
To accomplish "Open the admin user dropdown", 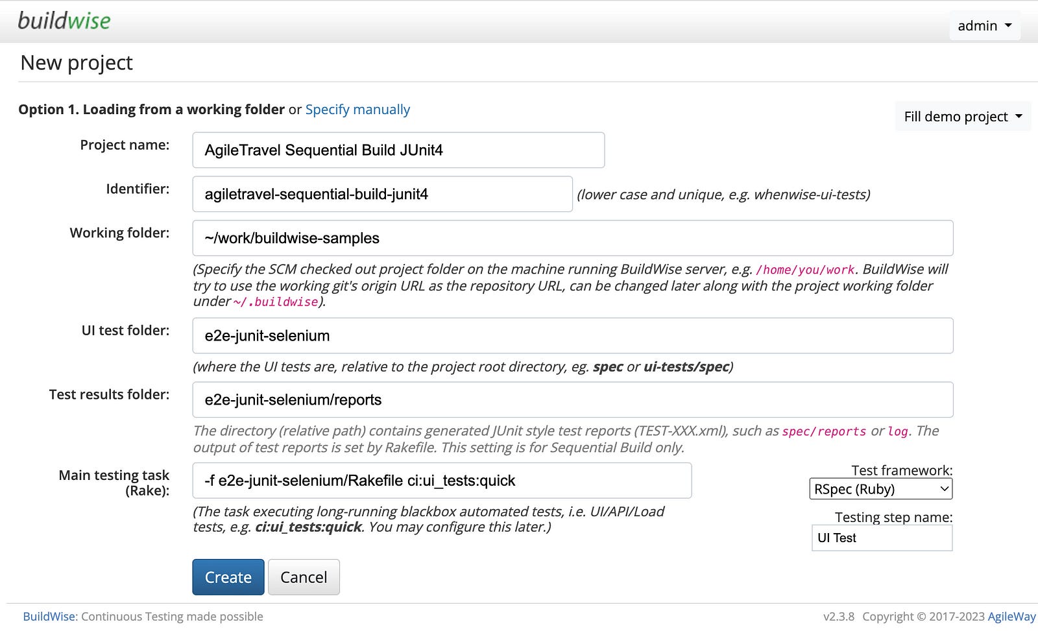I will coord(984,25).
